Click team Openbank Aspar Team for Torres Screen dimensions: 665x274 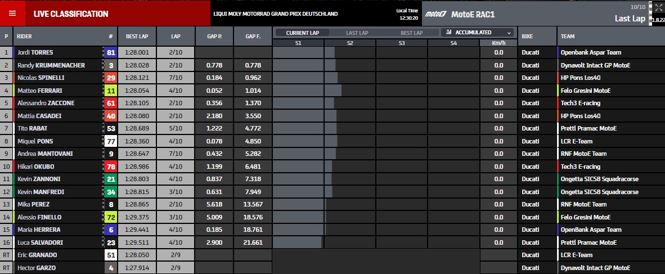(x=591, y=52)
